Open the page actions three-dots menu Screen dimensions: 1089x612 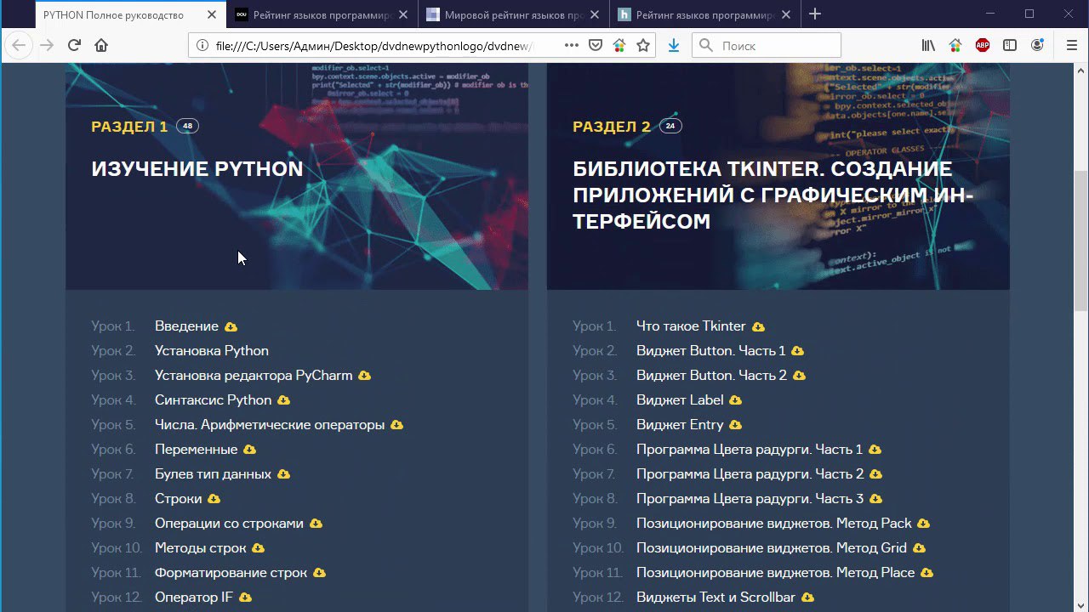point(572,46)
